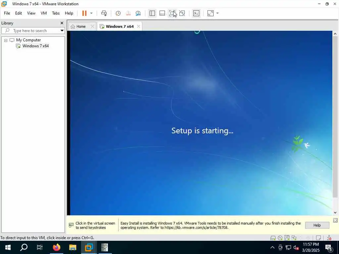The height and width of the screenshot is (254, 339).
Task: Dismiss the Easy Install info bar
Action: point(335,220)
